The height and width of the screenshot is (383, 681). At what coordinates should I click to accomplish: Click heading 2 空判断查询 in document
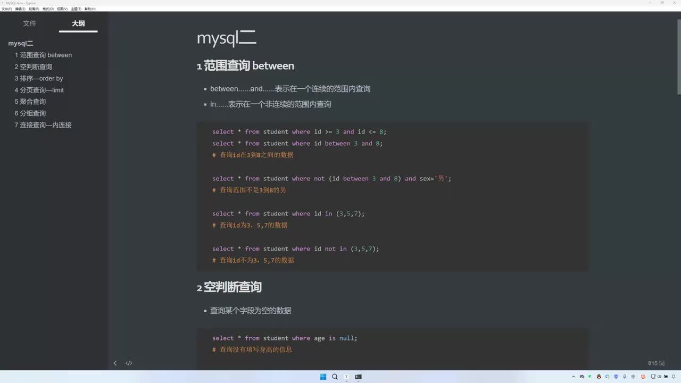[x=229, y=287]
